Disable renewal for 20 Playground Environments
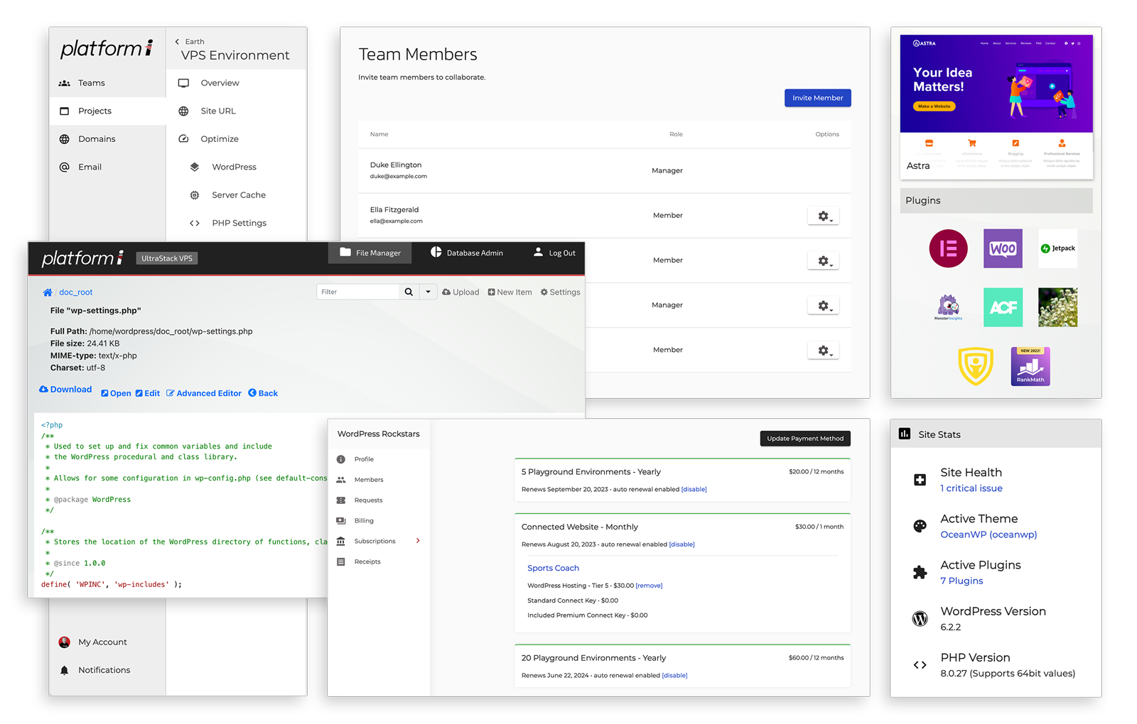This screenshot has height=724, width=1137. tap(674, 676)
